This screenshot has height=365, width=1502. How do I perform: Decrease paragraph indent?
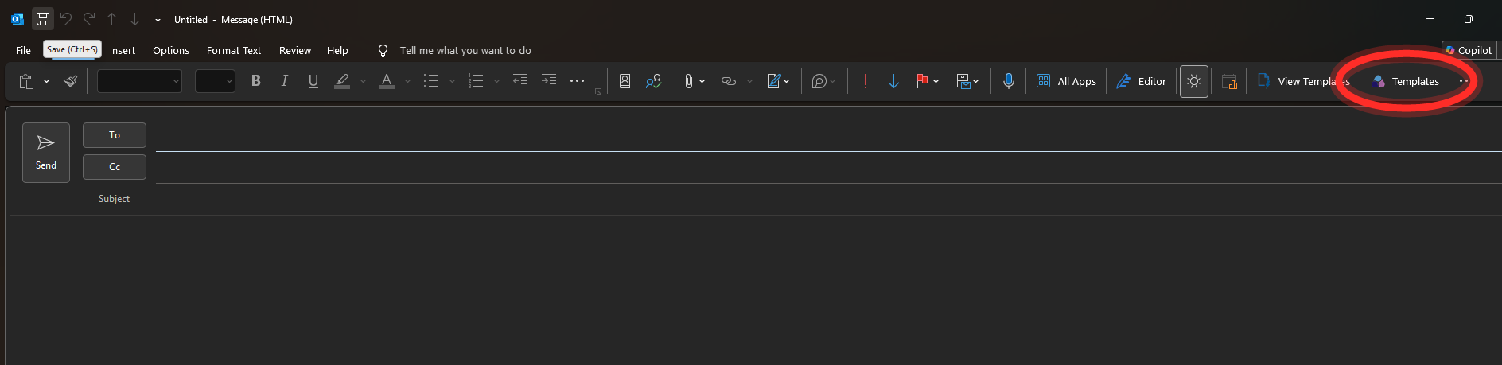point(520,81)
